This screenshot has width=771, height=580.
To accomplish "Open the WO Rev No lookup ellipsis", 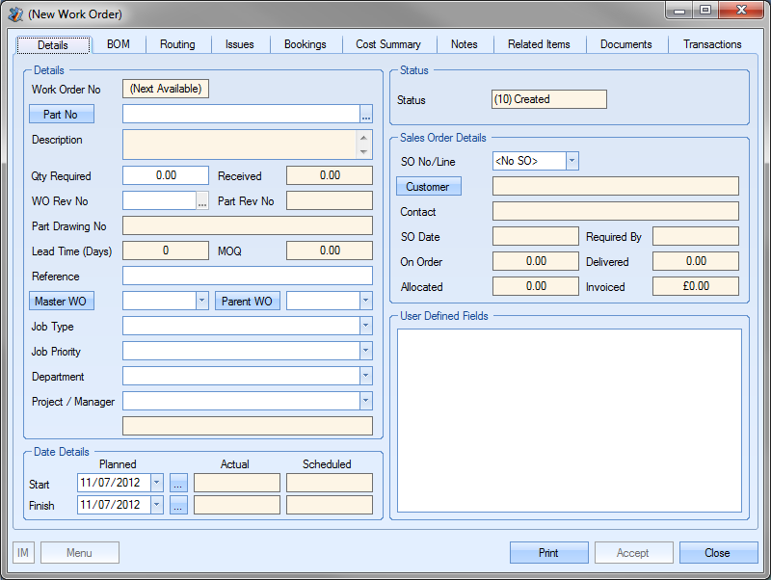I will [202, 201].
